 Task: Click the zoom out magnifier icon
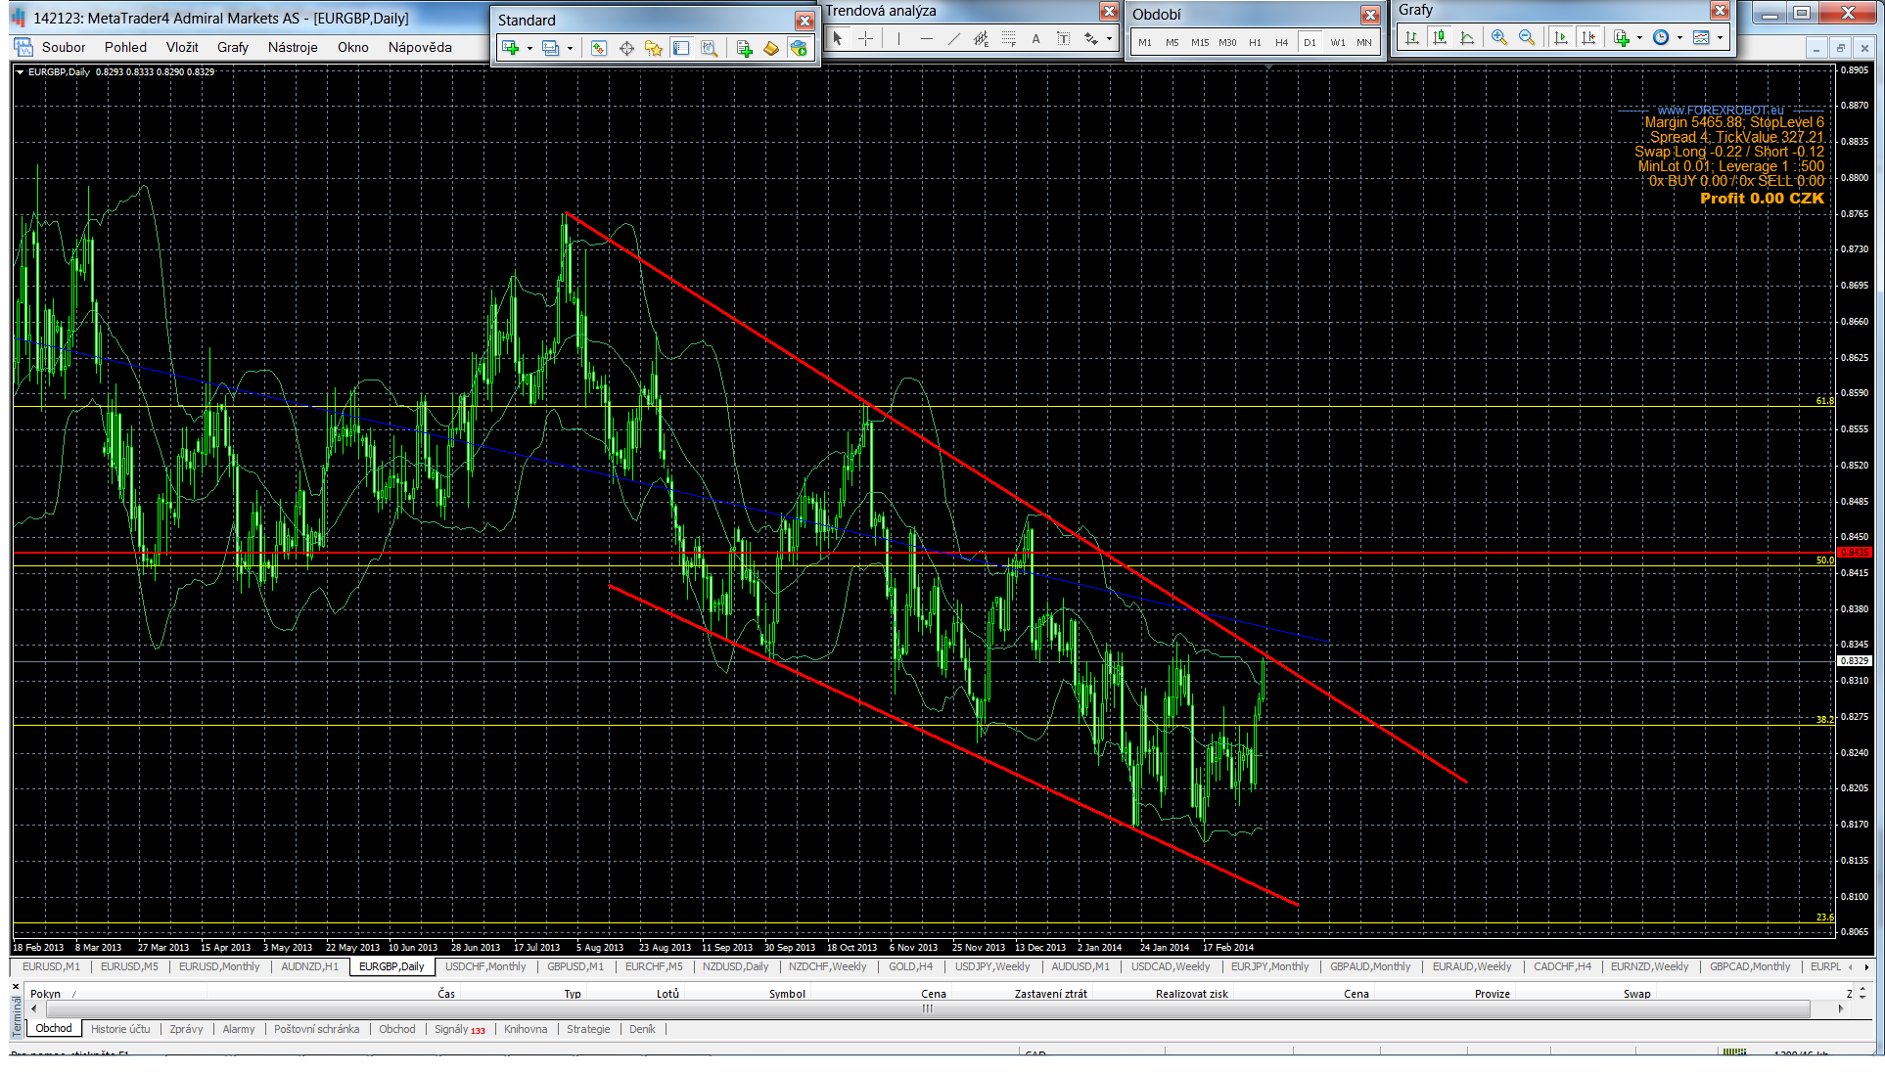1527,38
